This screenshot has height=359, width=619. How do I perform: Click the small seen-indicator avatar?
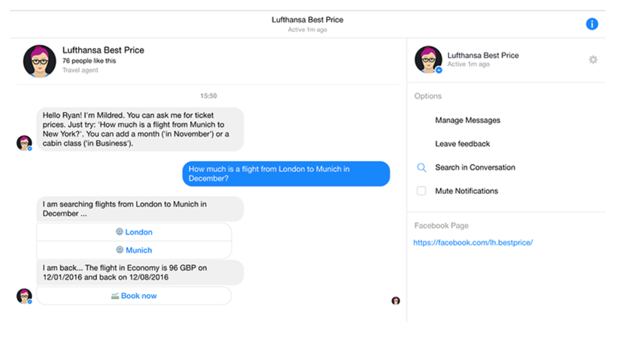(396, 301)
